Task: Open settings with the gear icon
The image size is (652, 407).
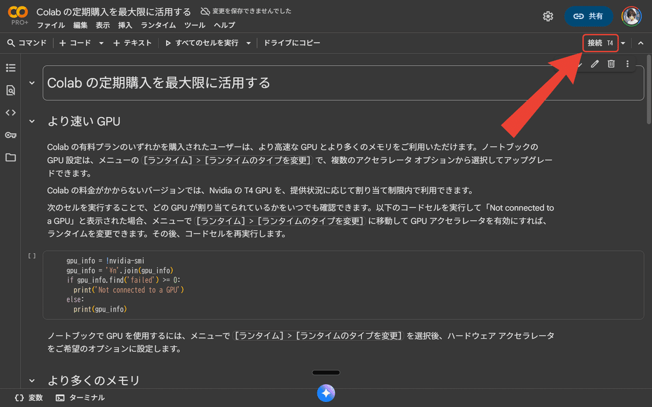Action: (x=548, y=16)
